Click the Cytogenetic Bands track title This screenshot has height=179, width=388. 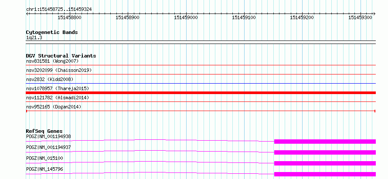coord(52,32)
